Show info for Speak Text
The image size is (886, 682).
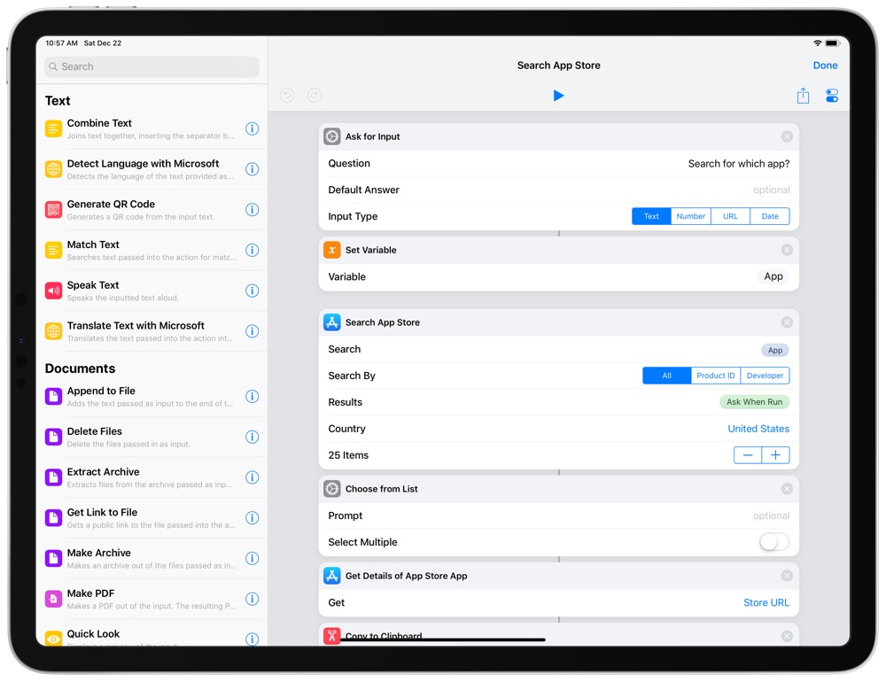click(252, 291)
